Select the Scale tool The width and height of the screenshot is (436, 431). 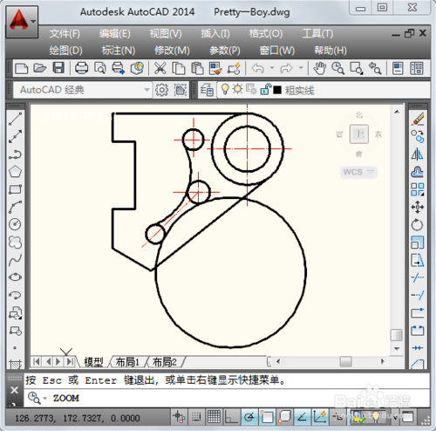click(418, 243)
